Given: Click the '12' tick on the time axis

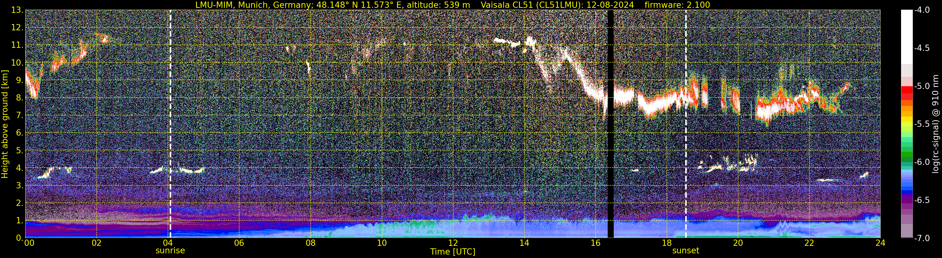Looking at the screenshot, I should (x=453, y=243).
